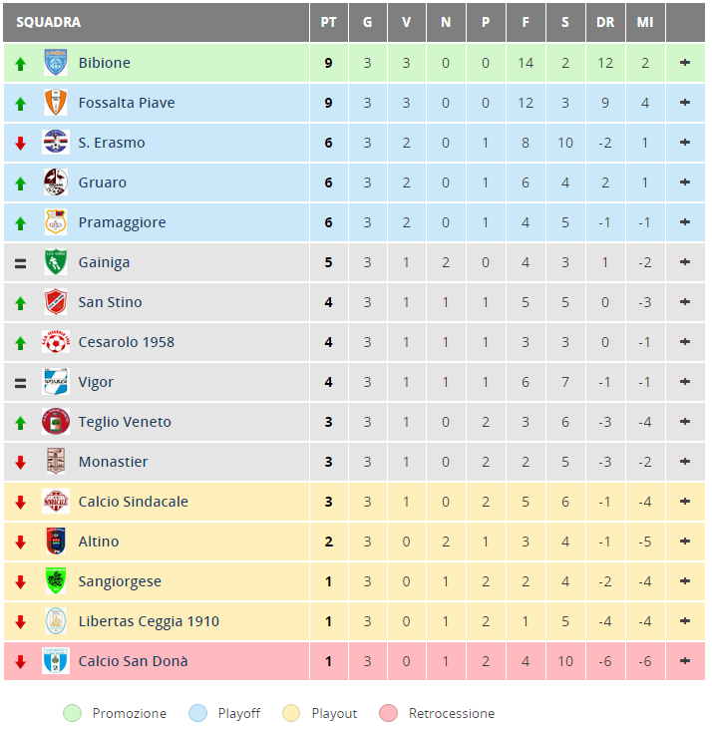This screenshot has height=729, width=712.
Task: Expand the Bibione row plus icon
Action: pyautogui.click(x=685, y=62)
